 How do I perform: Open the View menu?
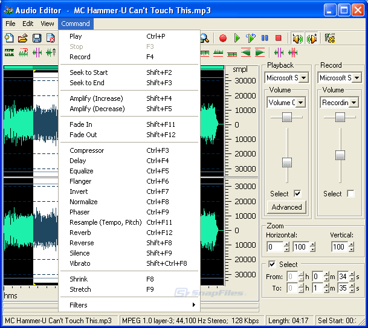tap(47, 24)
